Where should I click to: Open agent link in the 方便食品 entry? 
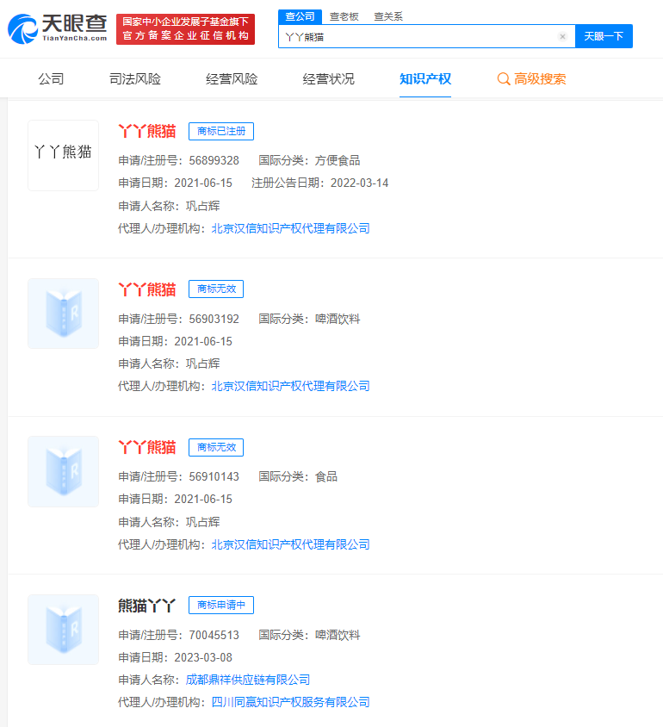tap(290, 228)
